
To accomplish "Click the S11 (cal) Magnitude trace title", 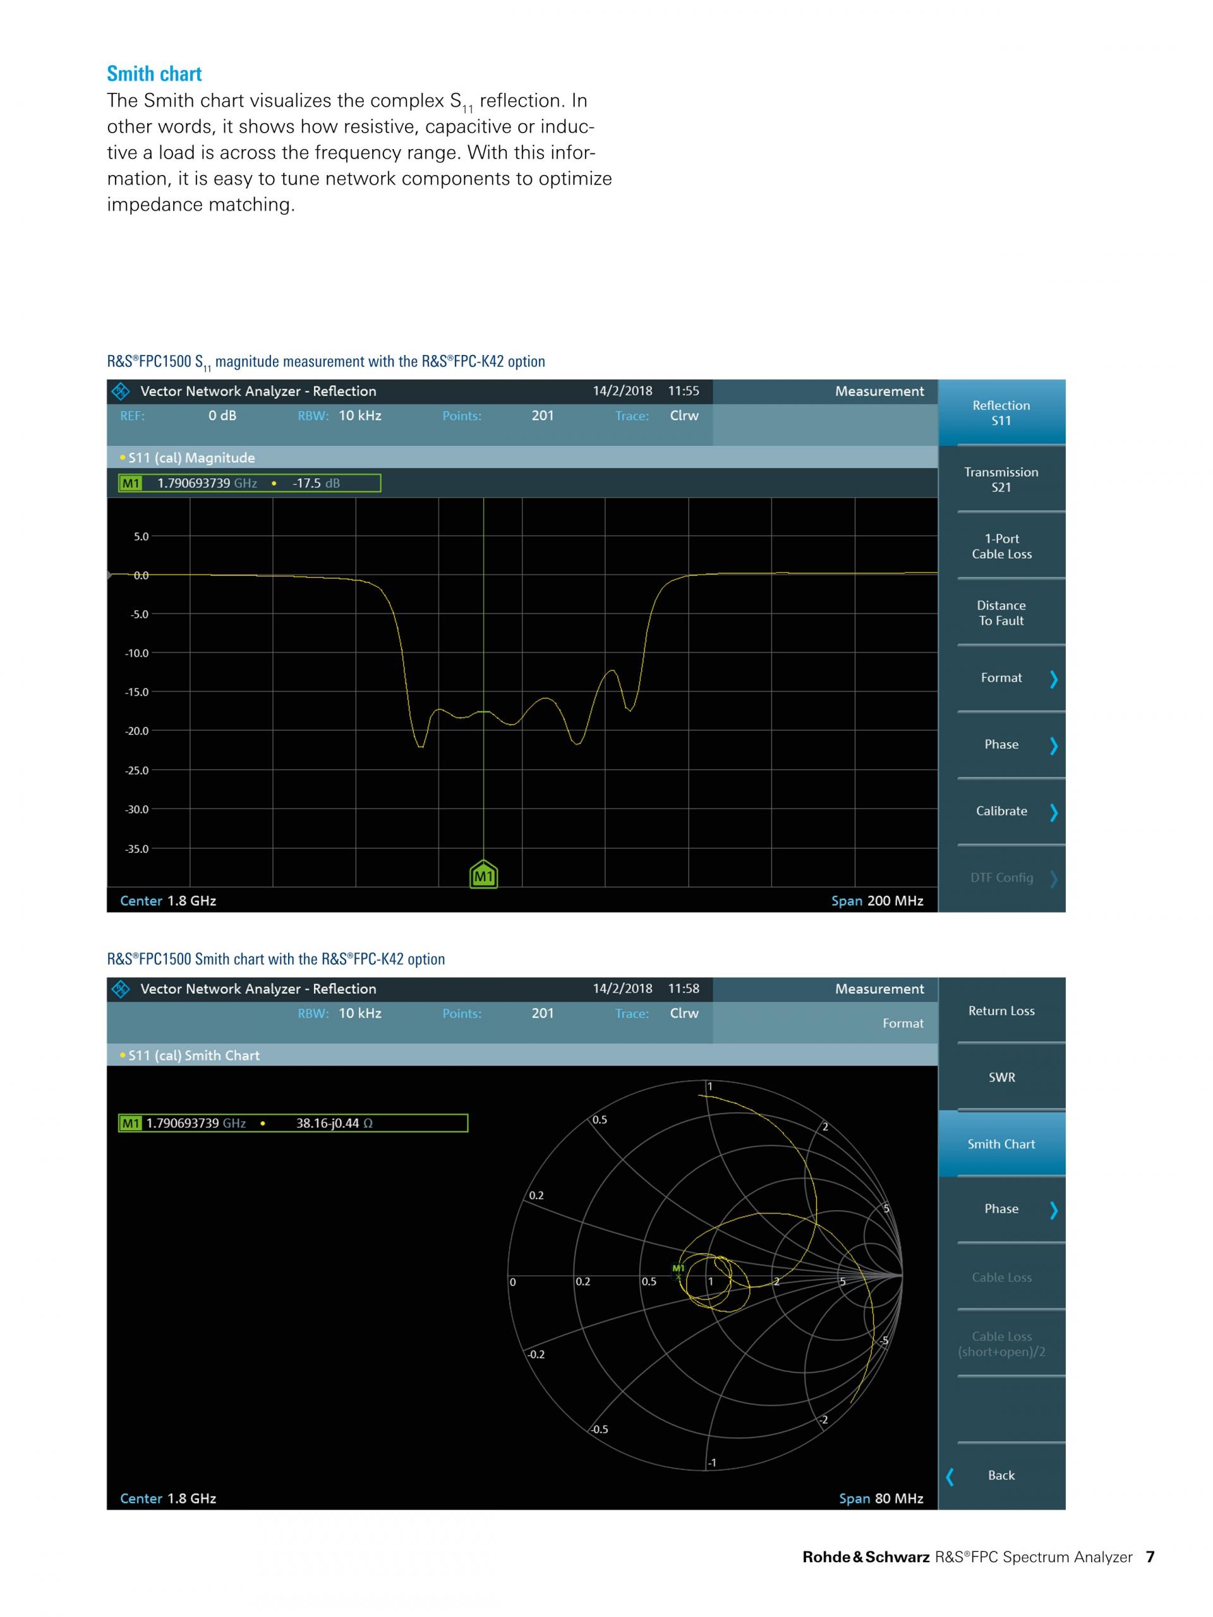I will click(x=191, y=457).
